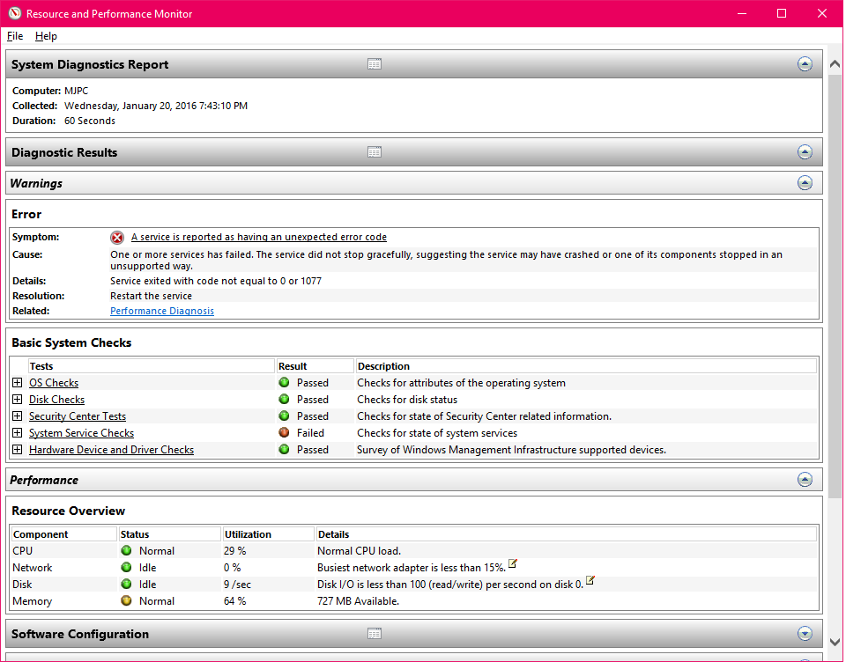
Task: Click the vertical scrollbar thumb
Action: (x=835, y=286)
